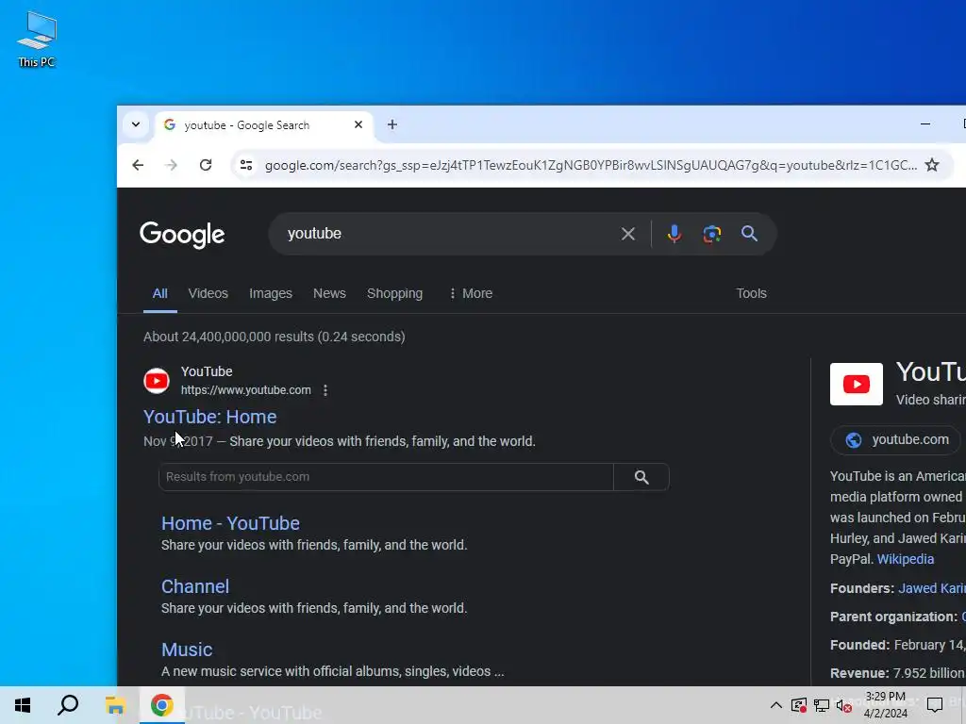
Task: Select the All results tab
Action: coord(159,294)
